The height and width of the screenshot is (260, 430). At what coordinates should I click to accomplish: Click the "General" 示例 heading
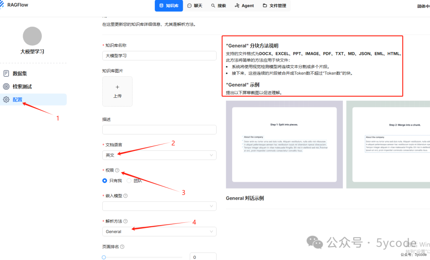[243, 85]
